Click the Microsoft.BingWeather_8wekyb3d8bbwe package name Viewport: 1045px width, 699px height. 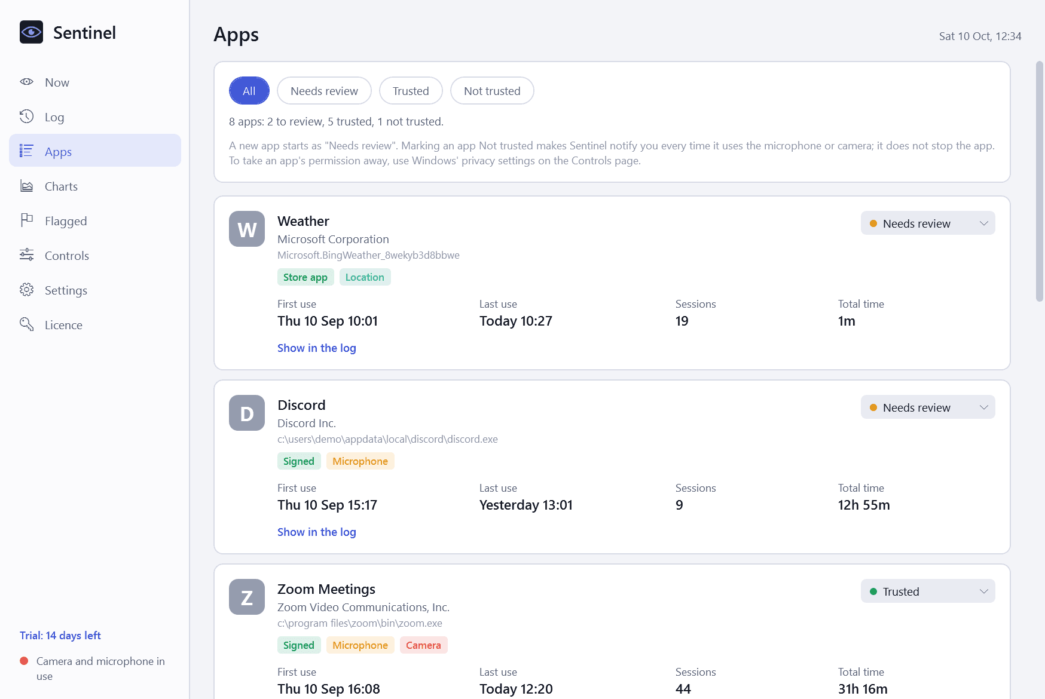tap(368, 255)
